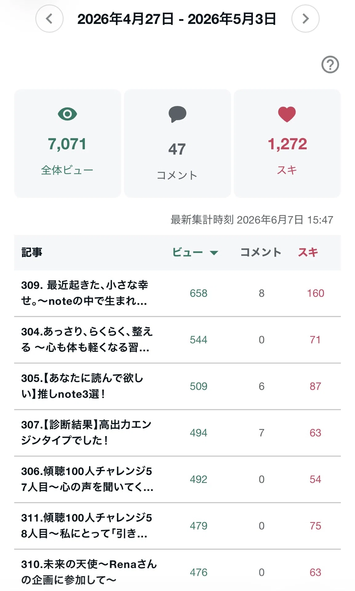Open the help question mark icon

tap(330, 65)
